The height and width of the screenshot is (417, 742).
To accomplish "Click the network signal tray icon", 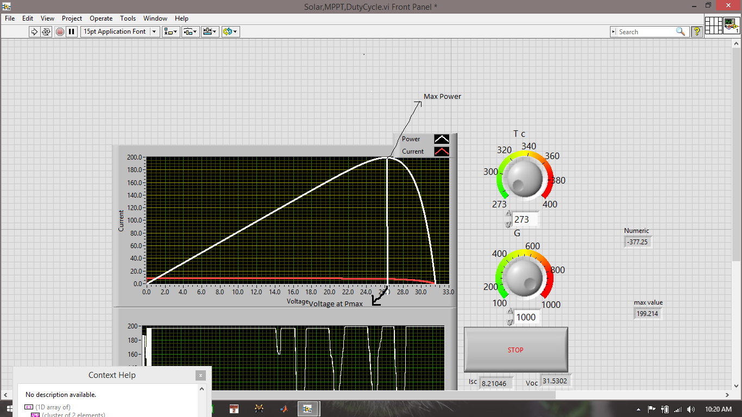I will 678,409.
